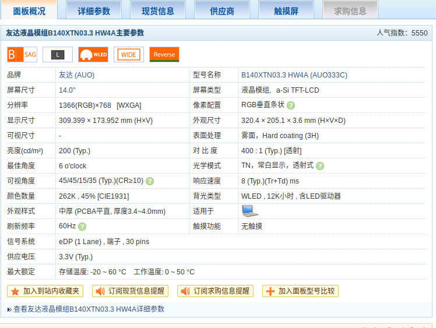Open the 详细参数 tab
The width and height of the screenshot is (436, 328).
click(94, 10)
